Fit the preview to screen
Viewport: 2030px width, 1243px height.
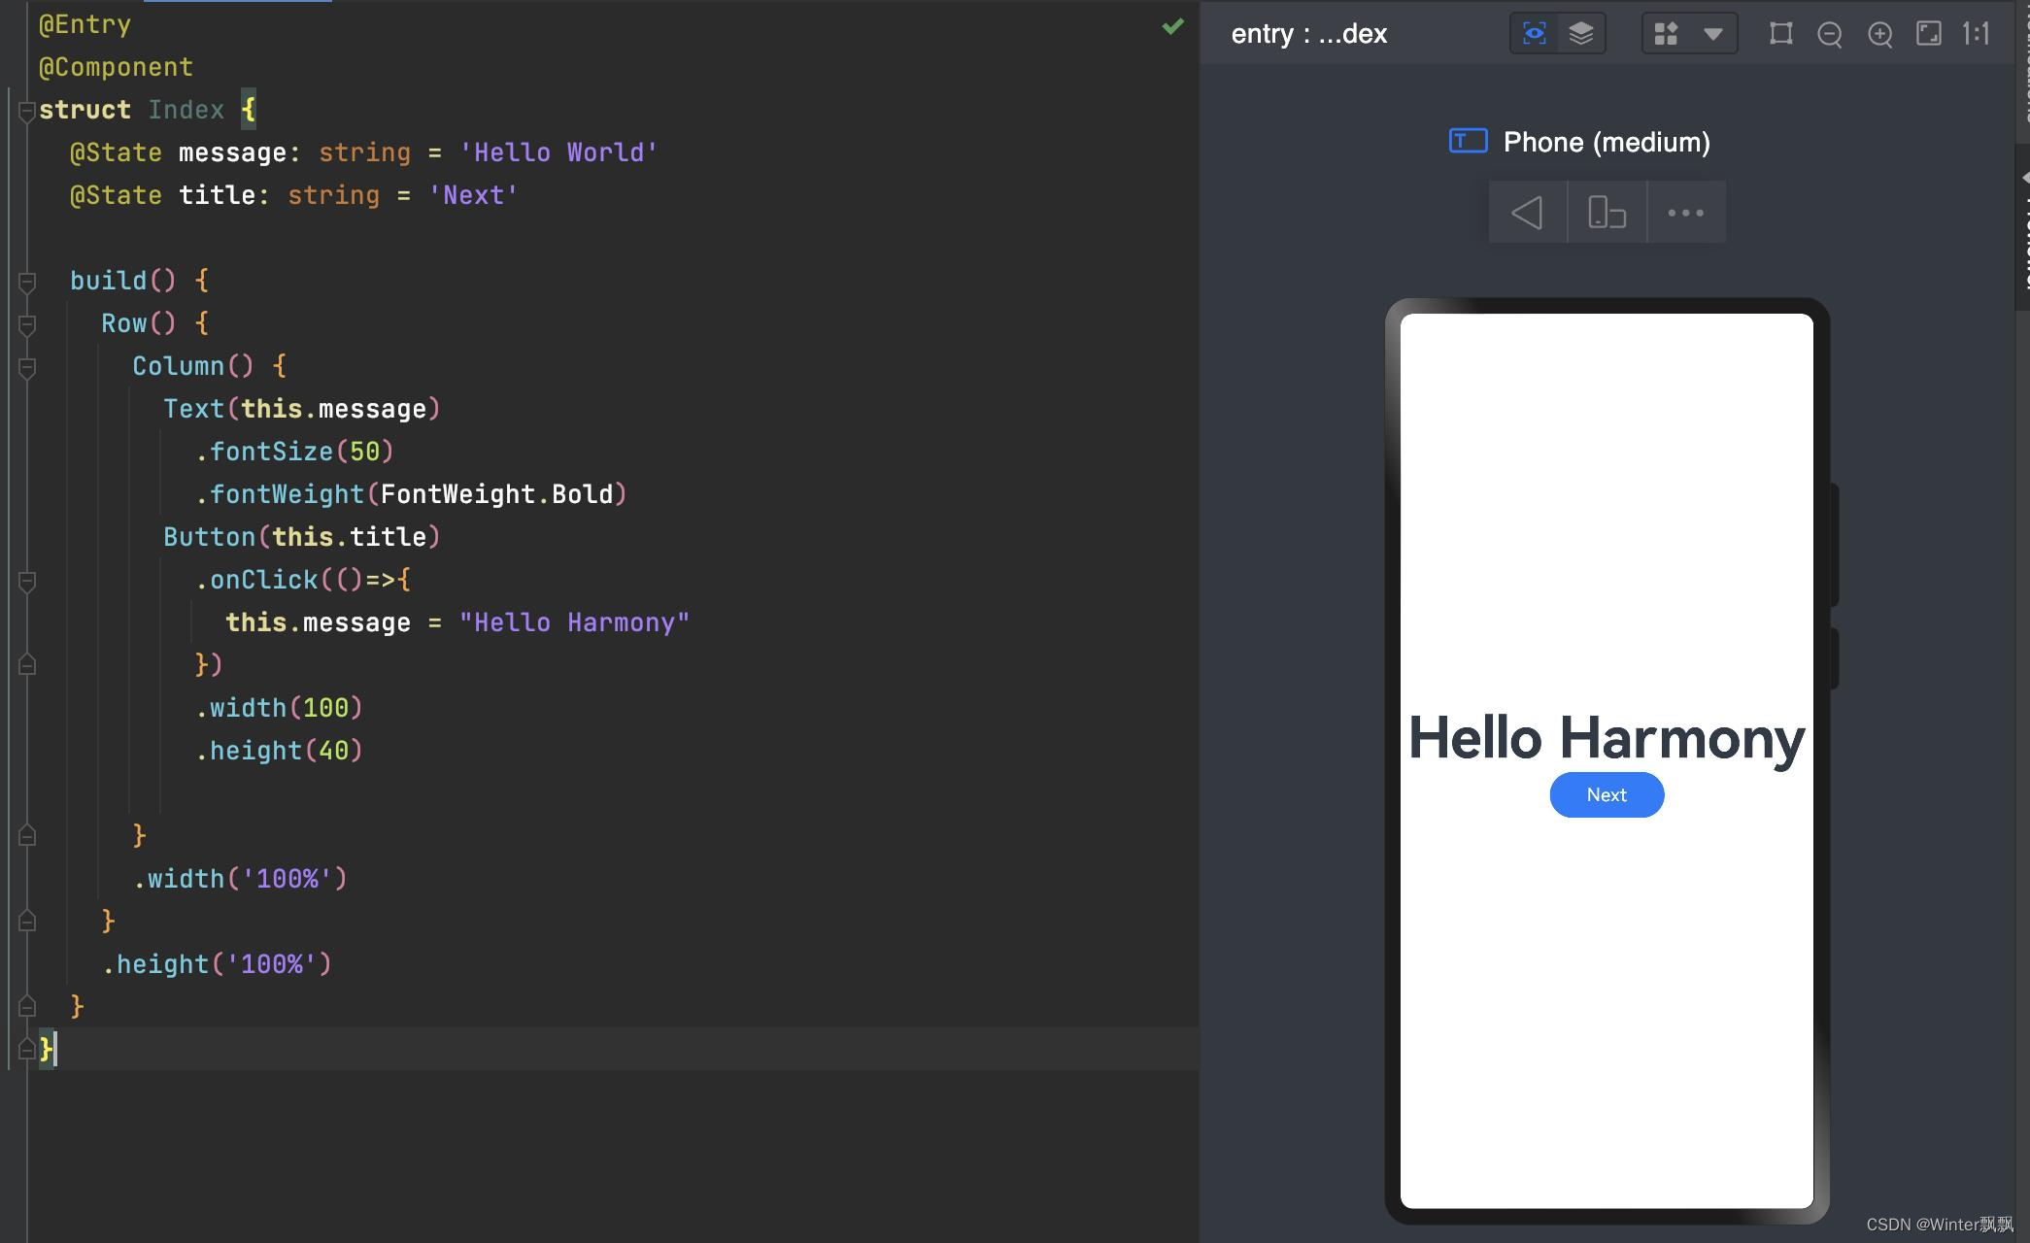(x=1928, y=34)
